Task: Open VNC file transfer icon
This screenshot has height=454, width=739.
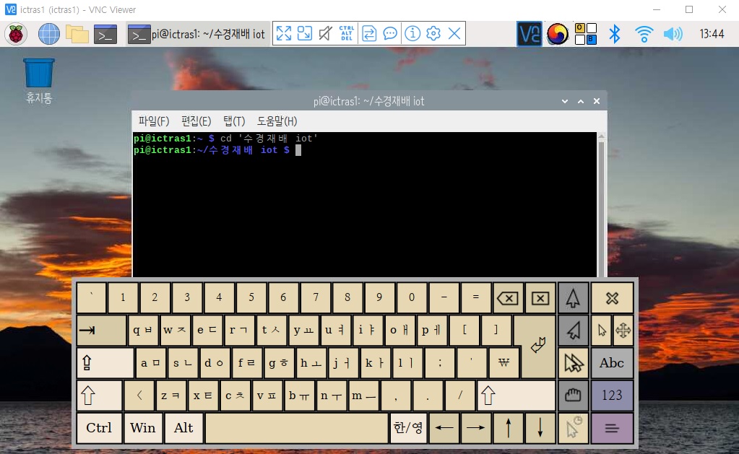Action: pyautogui.click(x=369, y=33)
